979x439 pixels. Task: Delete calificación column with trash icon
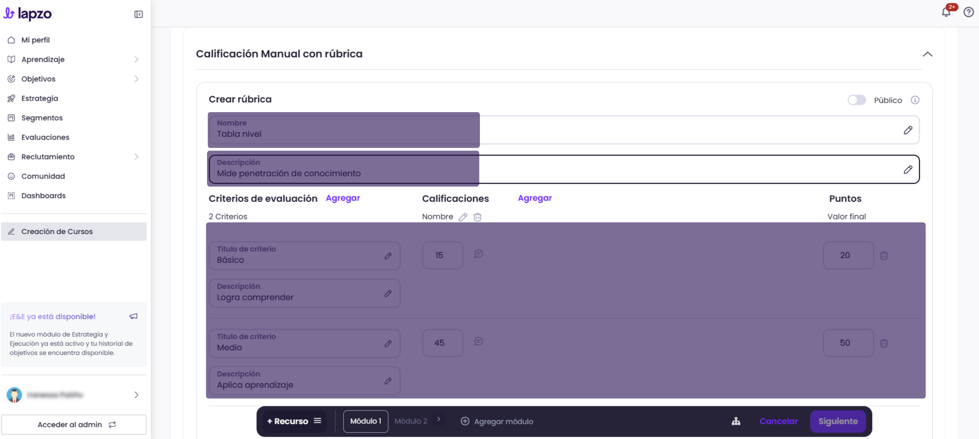(477, 217)
